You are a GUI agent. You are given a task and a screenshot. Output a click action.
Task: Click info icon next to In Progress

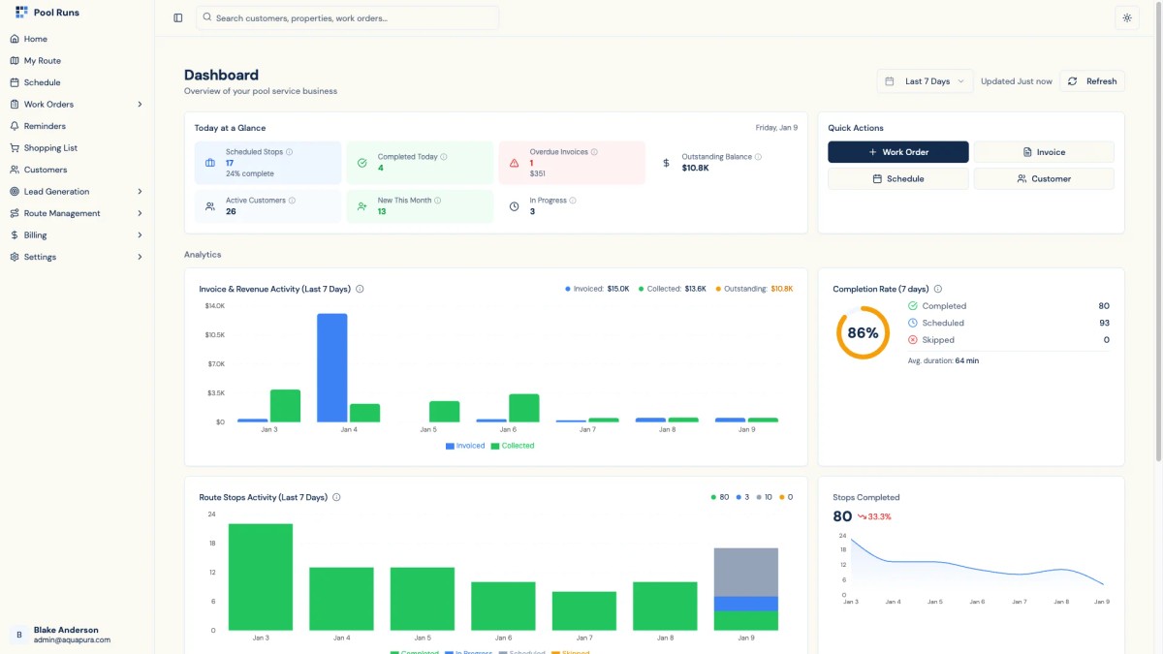click(x=573, y=201)
